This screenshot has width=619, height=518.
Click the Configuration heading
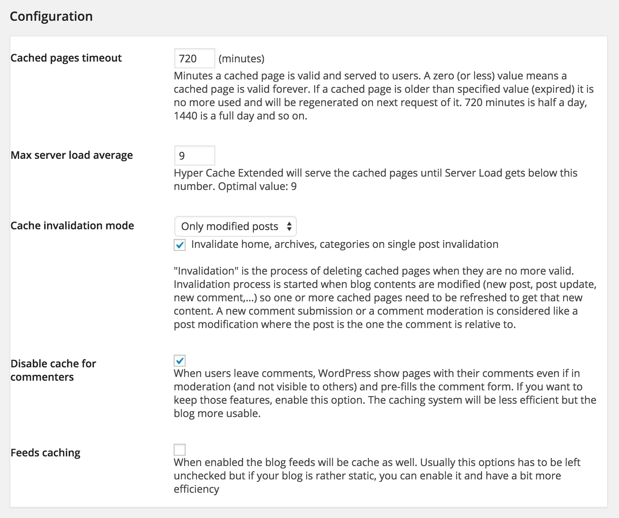coord(51,16)
